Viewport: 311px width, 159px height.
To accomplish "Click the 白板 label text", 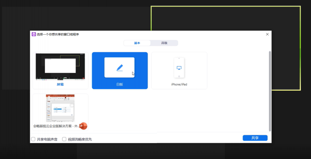I will point(120,84).
